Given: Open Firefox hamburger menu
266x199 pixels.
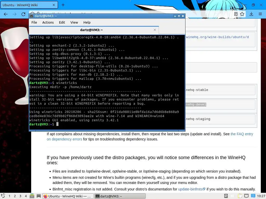Looking at the screenshot, I should click(x=260, y=14).
